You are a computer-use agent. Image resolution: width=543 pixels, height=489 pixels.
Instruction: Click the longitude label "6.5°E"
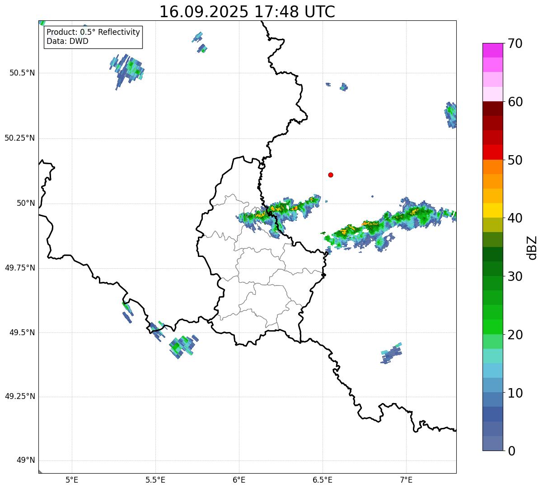(x=323, y=480)
